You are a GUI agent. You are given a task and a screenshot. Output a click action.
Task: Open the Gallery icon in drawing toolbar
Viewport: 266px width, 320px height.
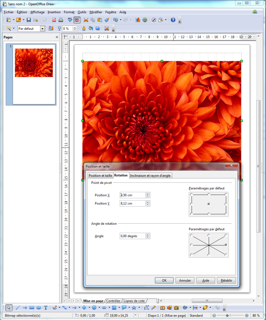177,308
